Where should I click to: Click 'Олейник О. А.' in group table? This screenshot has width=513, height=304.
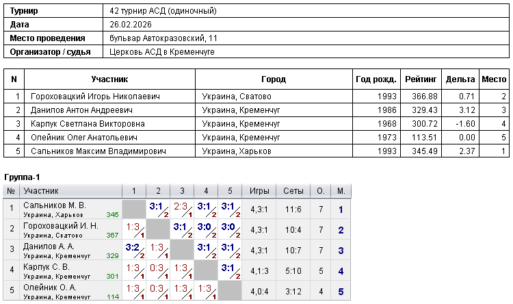[x=50, y=288]
